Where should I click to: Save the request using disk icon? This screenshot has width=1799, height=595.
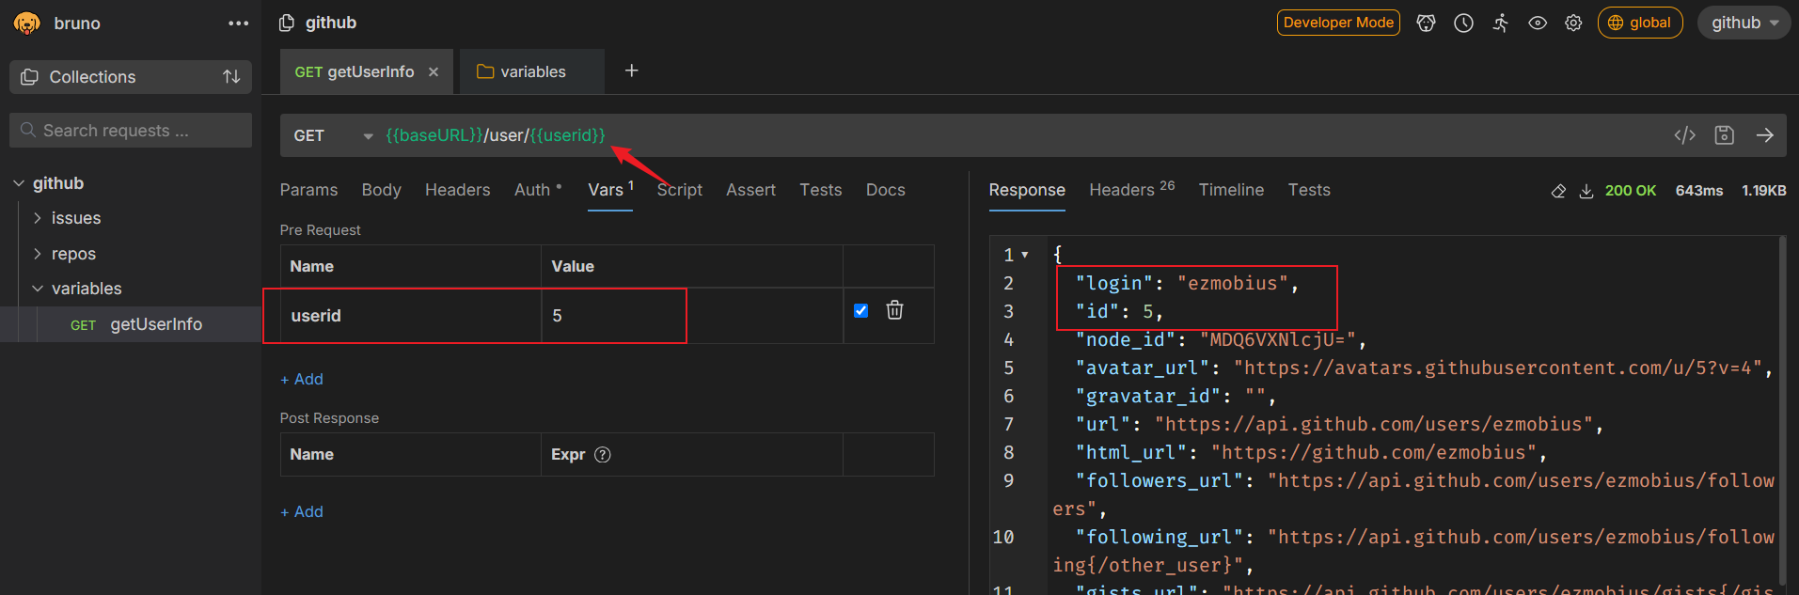[x=1724, y=135]
